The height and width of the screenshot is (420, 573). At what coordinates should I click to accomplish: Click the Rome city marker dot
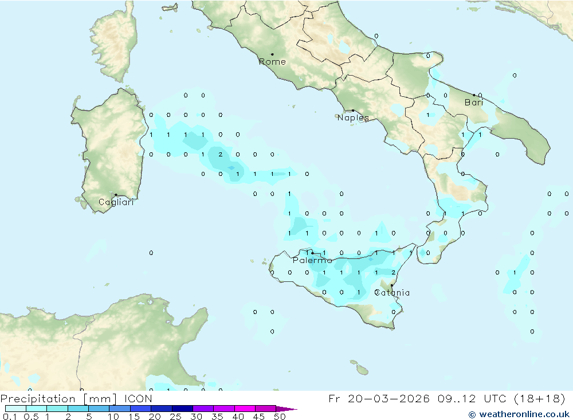pyautogui.click(x=272, y=54)
